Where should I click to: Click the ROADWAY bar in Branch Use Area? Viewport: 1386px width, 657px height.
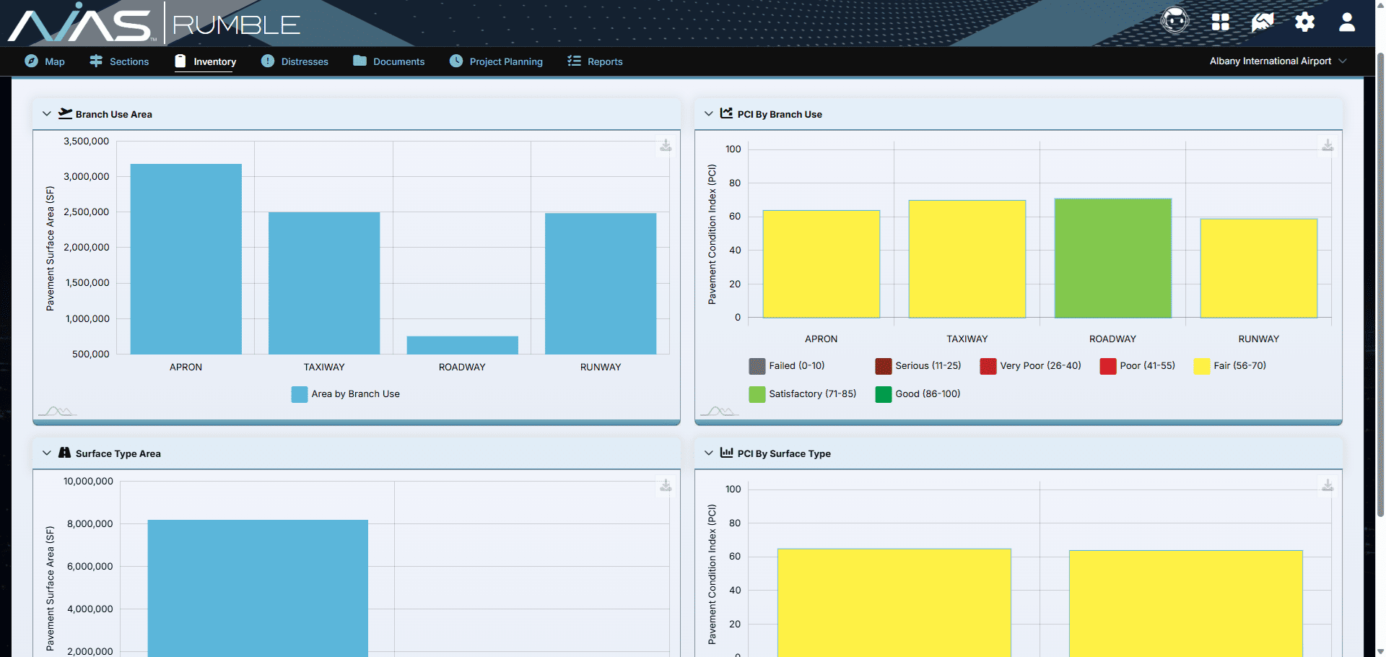tap(462, 345)
